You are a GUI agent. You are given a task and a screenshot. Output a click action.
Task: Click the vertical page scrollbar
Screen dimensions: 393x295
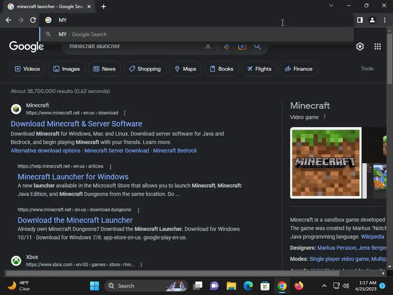[x=390, y=59]
